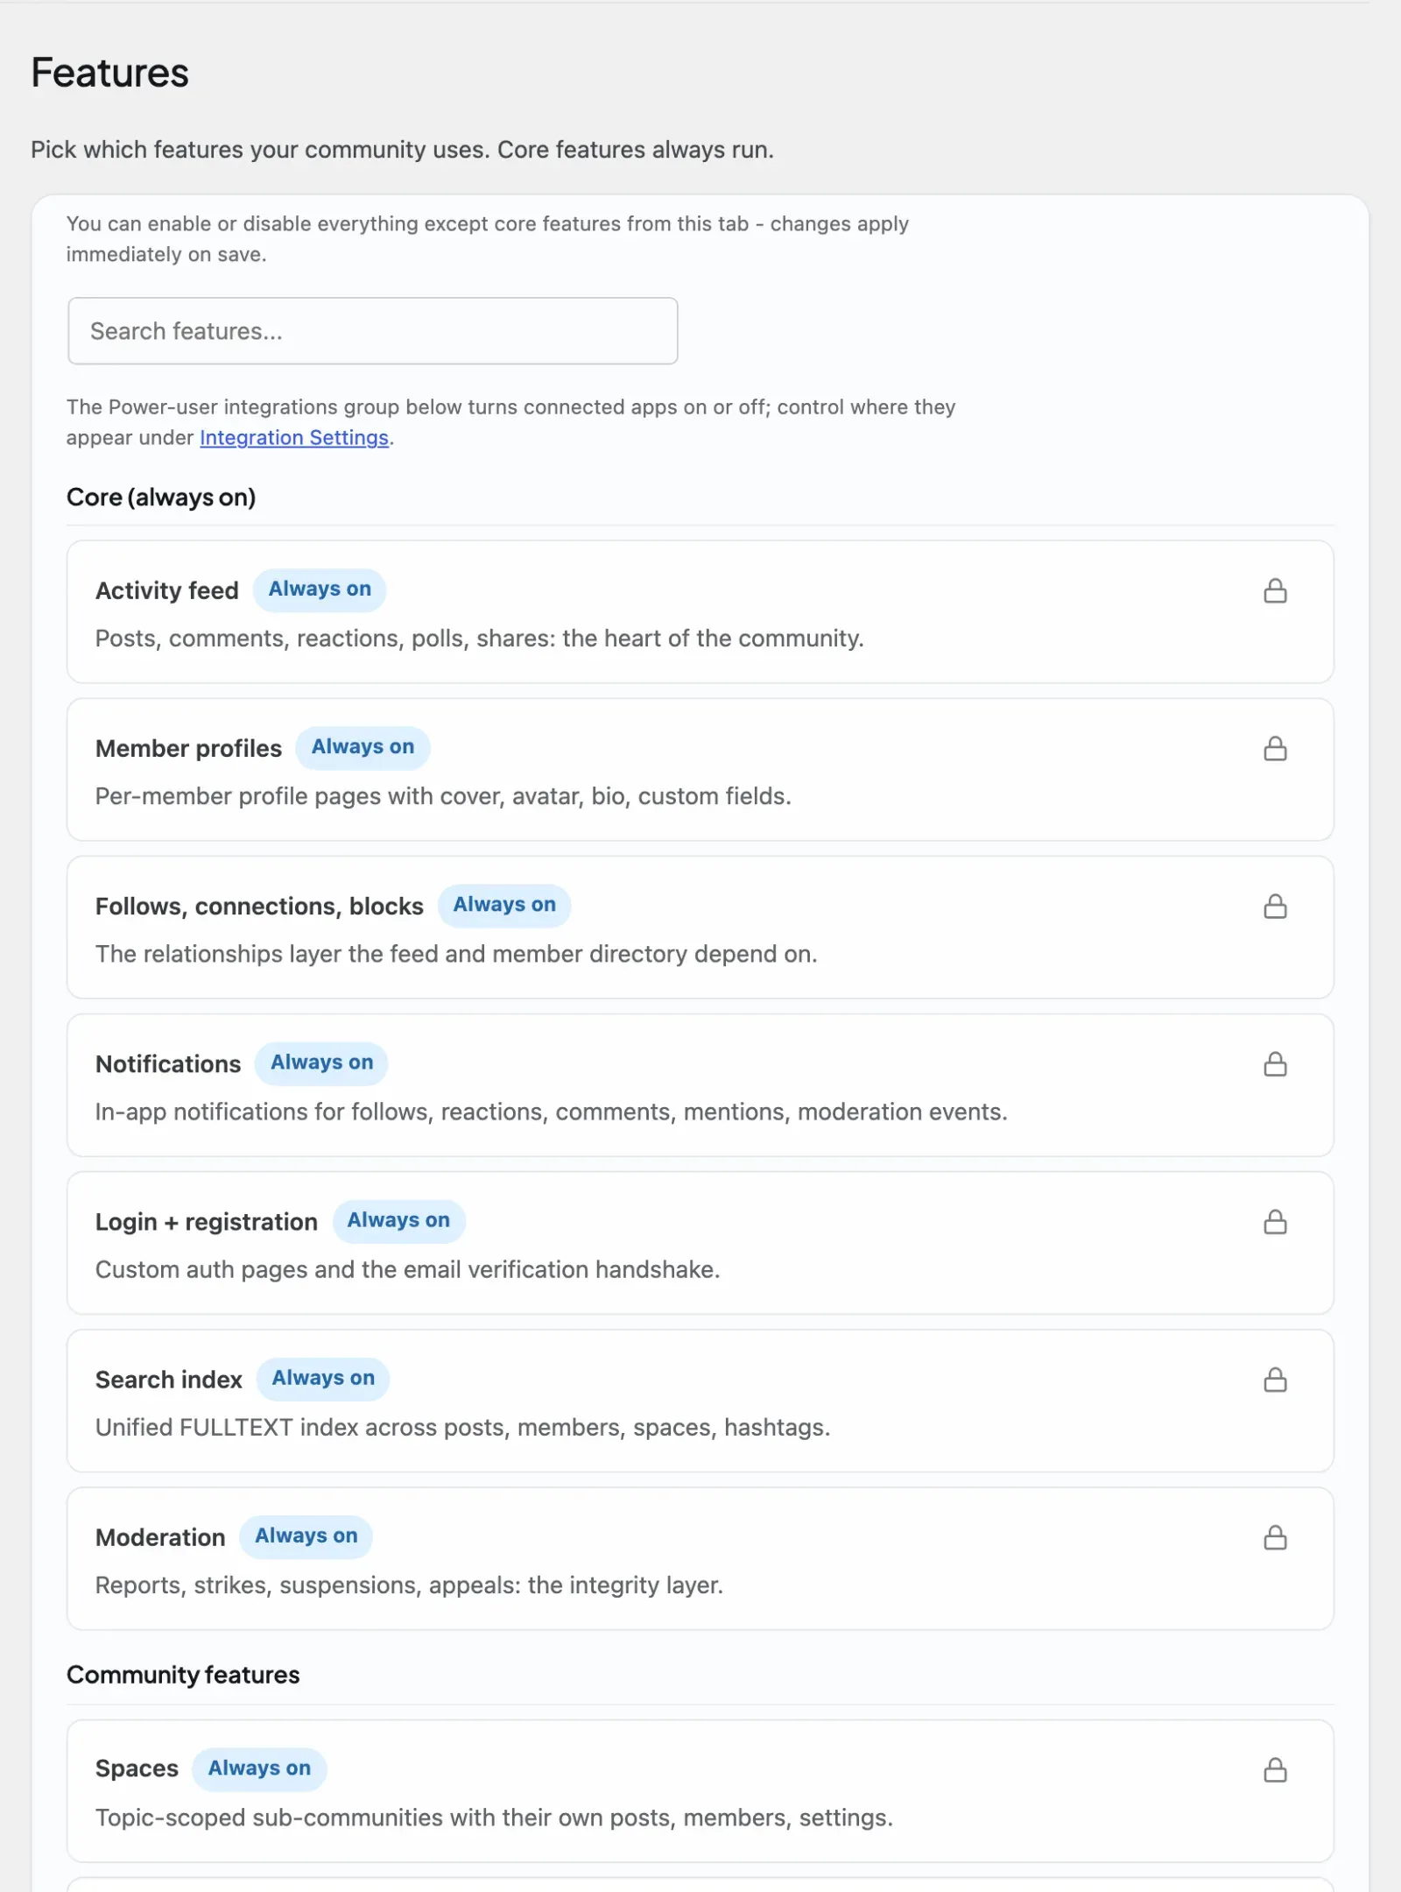The image size is (1401, 1892).
Task: Click 'In-app notifications for follows' description
Action: (552, 1112)
